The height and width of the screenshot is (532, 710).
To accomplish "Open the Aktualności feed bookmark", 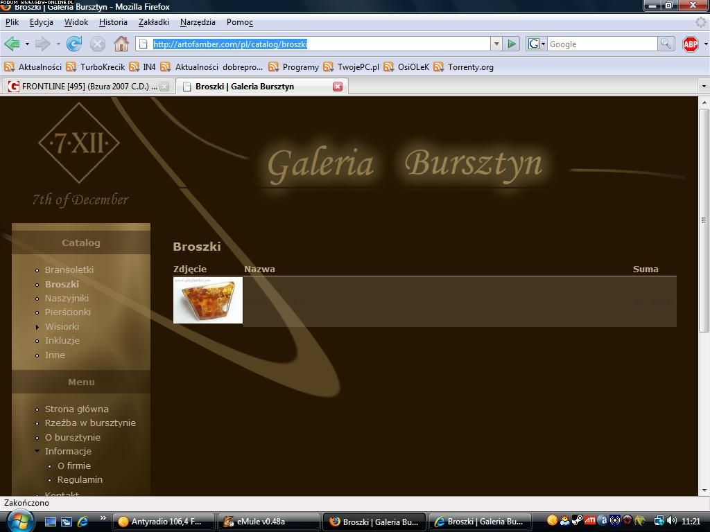I will pos(33,67).
